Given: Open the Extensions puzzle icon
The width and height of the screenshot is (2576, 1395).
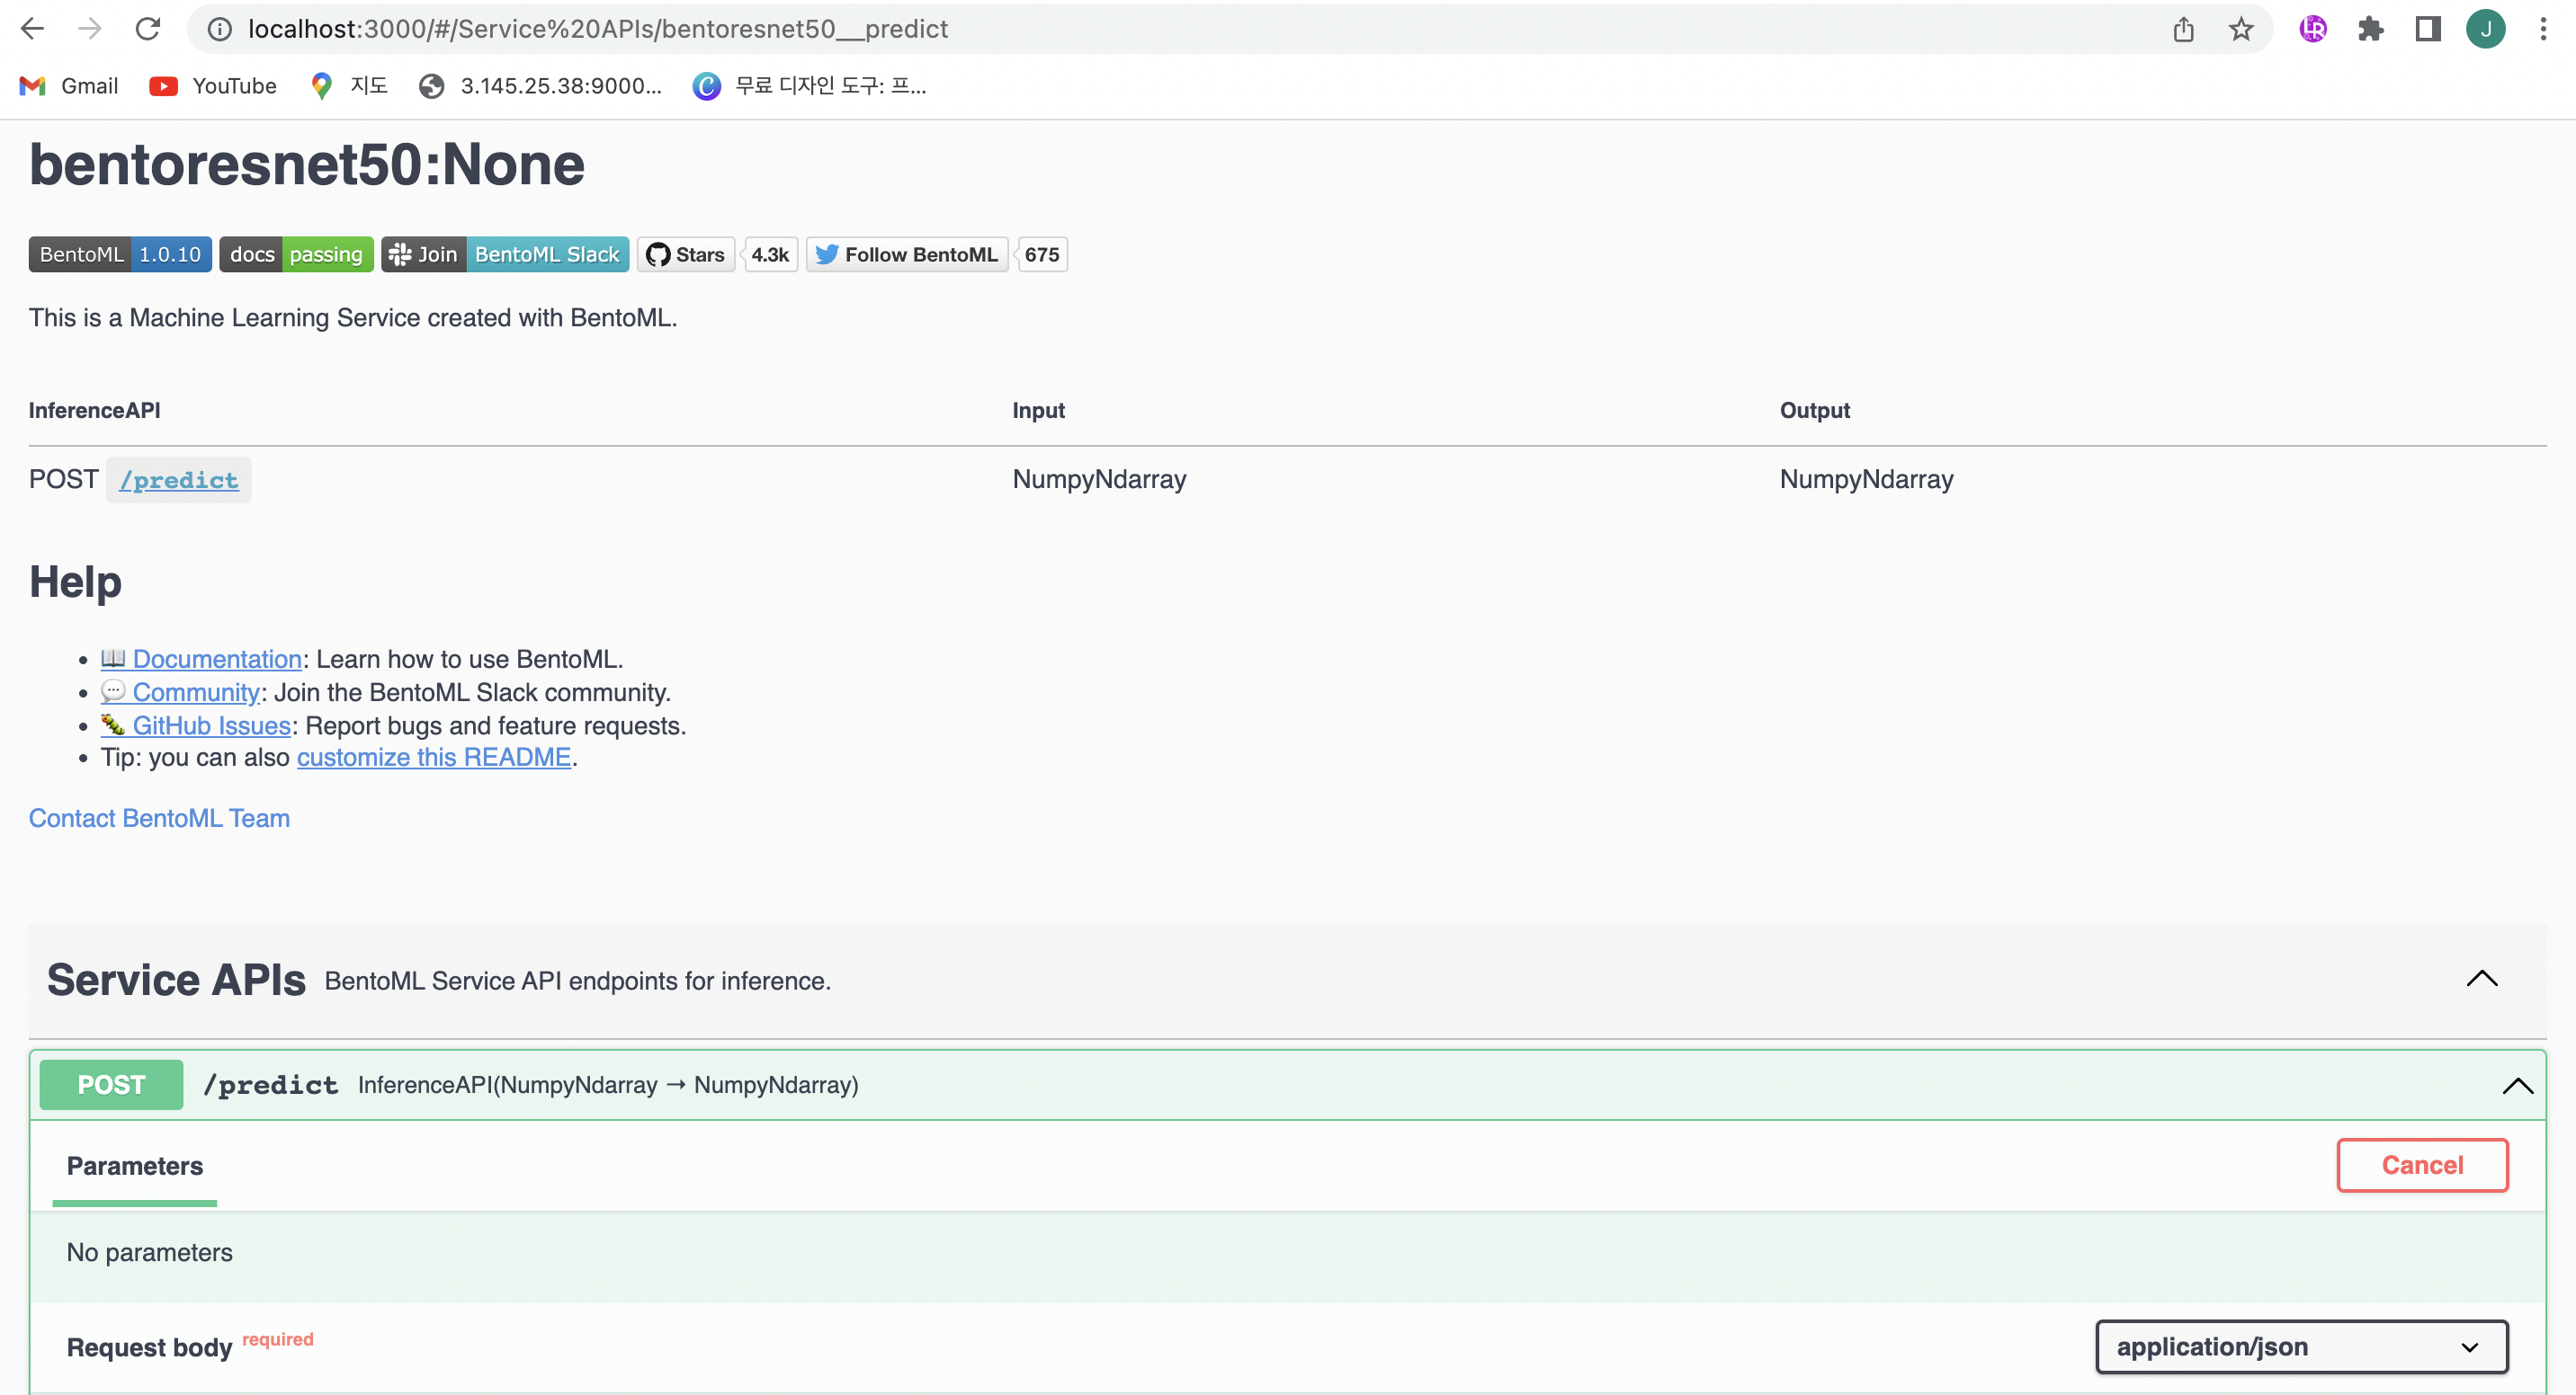Looking at the screenshot, I should click(x=2370, y=29).
